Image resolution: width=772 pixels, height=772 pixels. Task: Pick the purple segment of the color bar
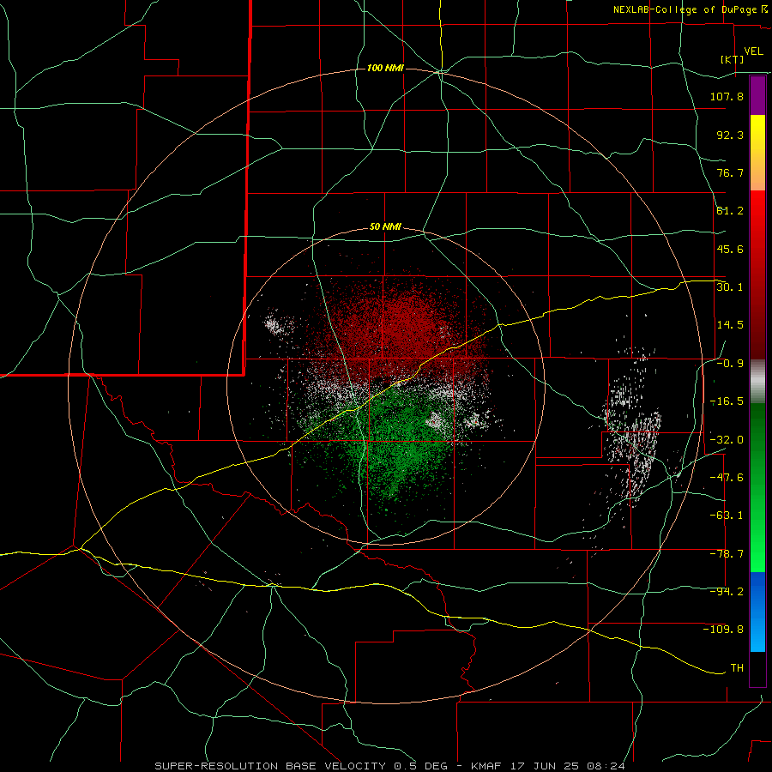click(x=757, y=95)
